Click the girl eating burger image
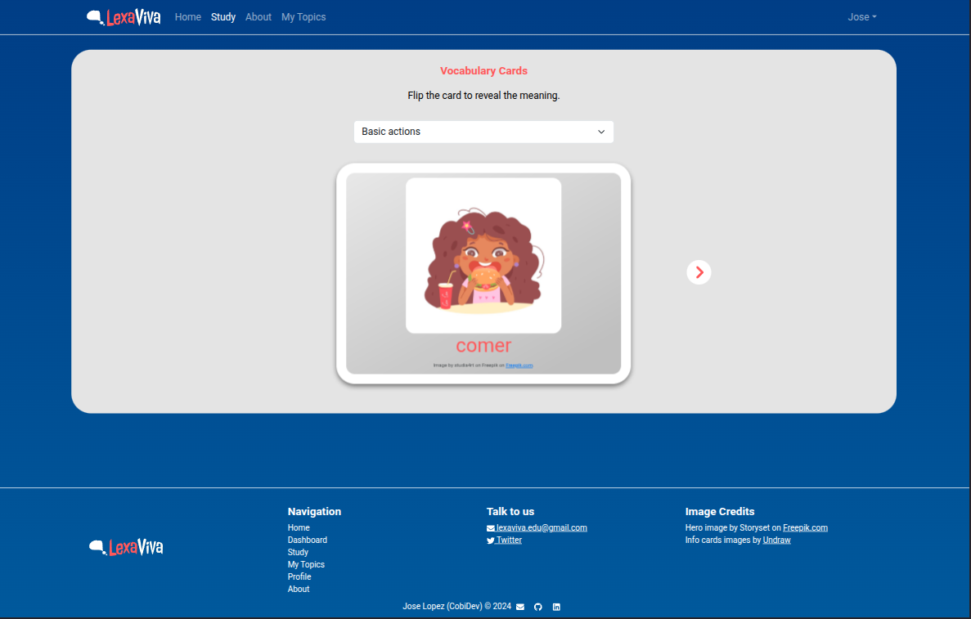 click(x=483, y=255)
